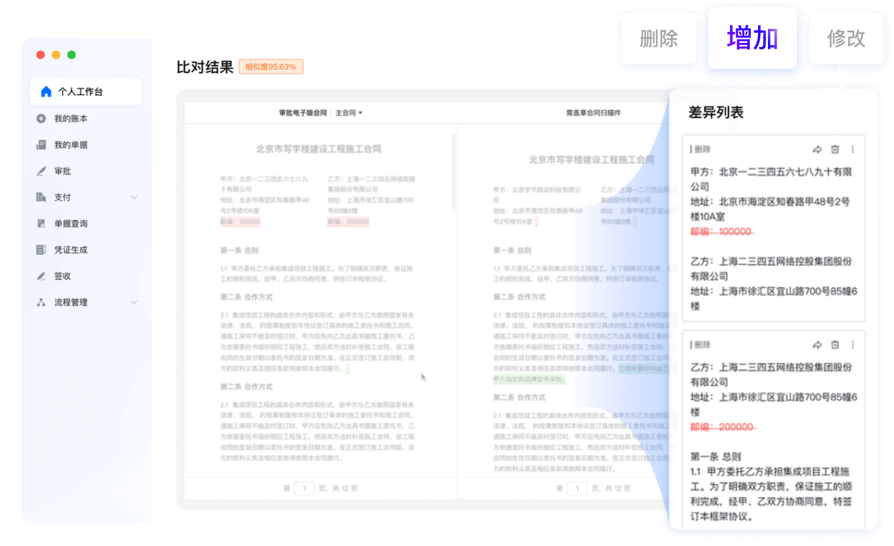This screenshot has width=894, height=546.
Task: Go to the 审批 pen icon
Action: [x=41, y=171]
